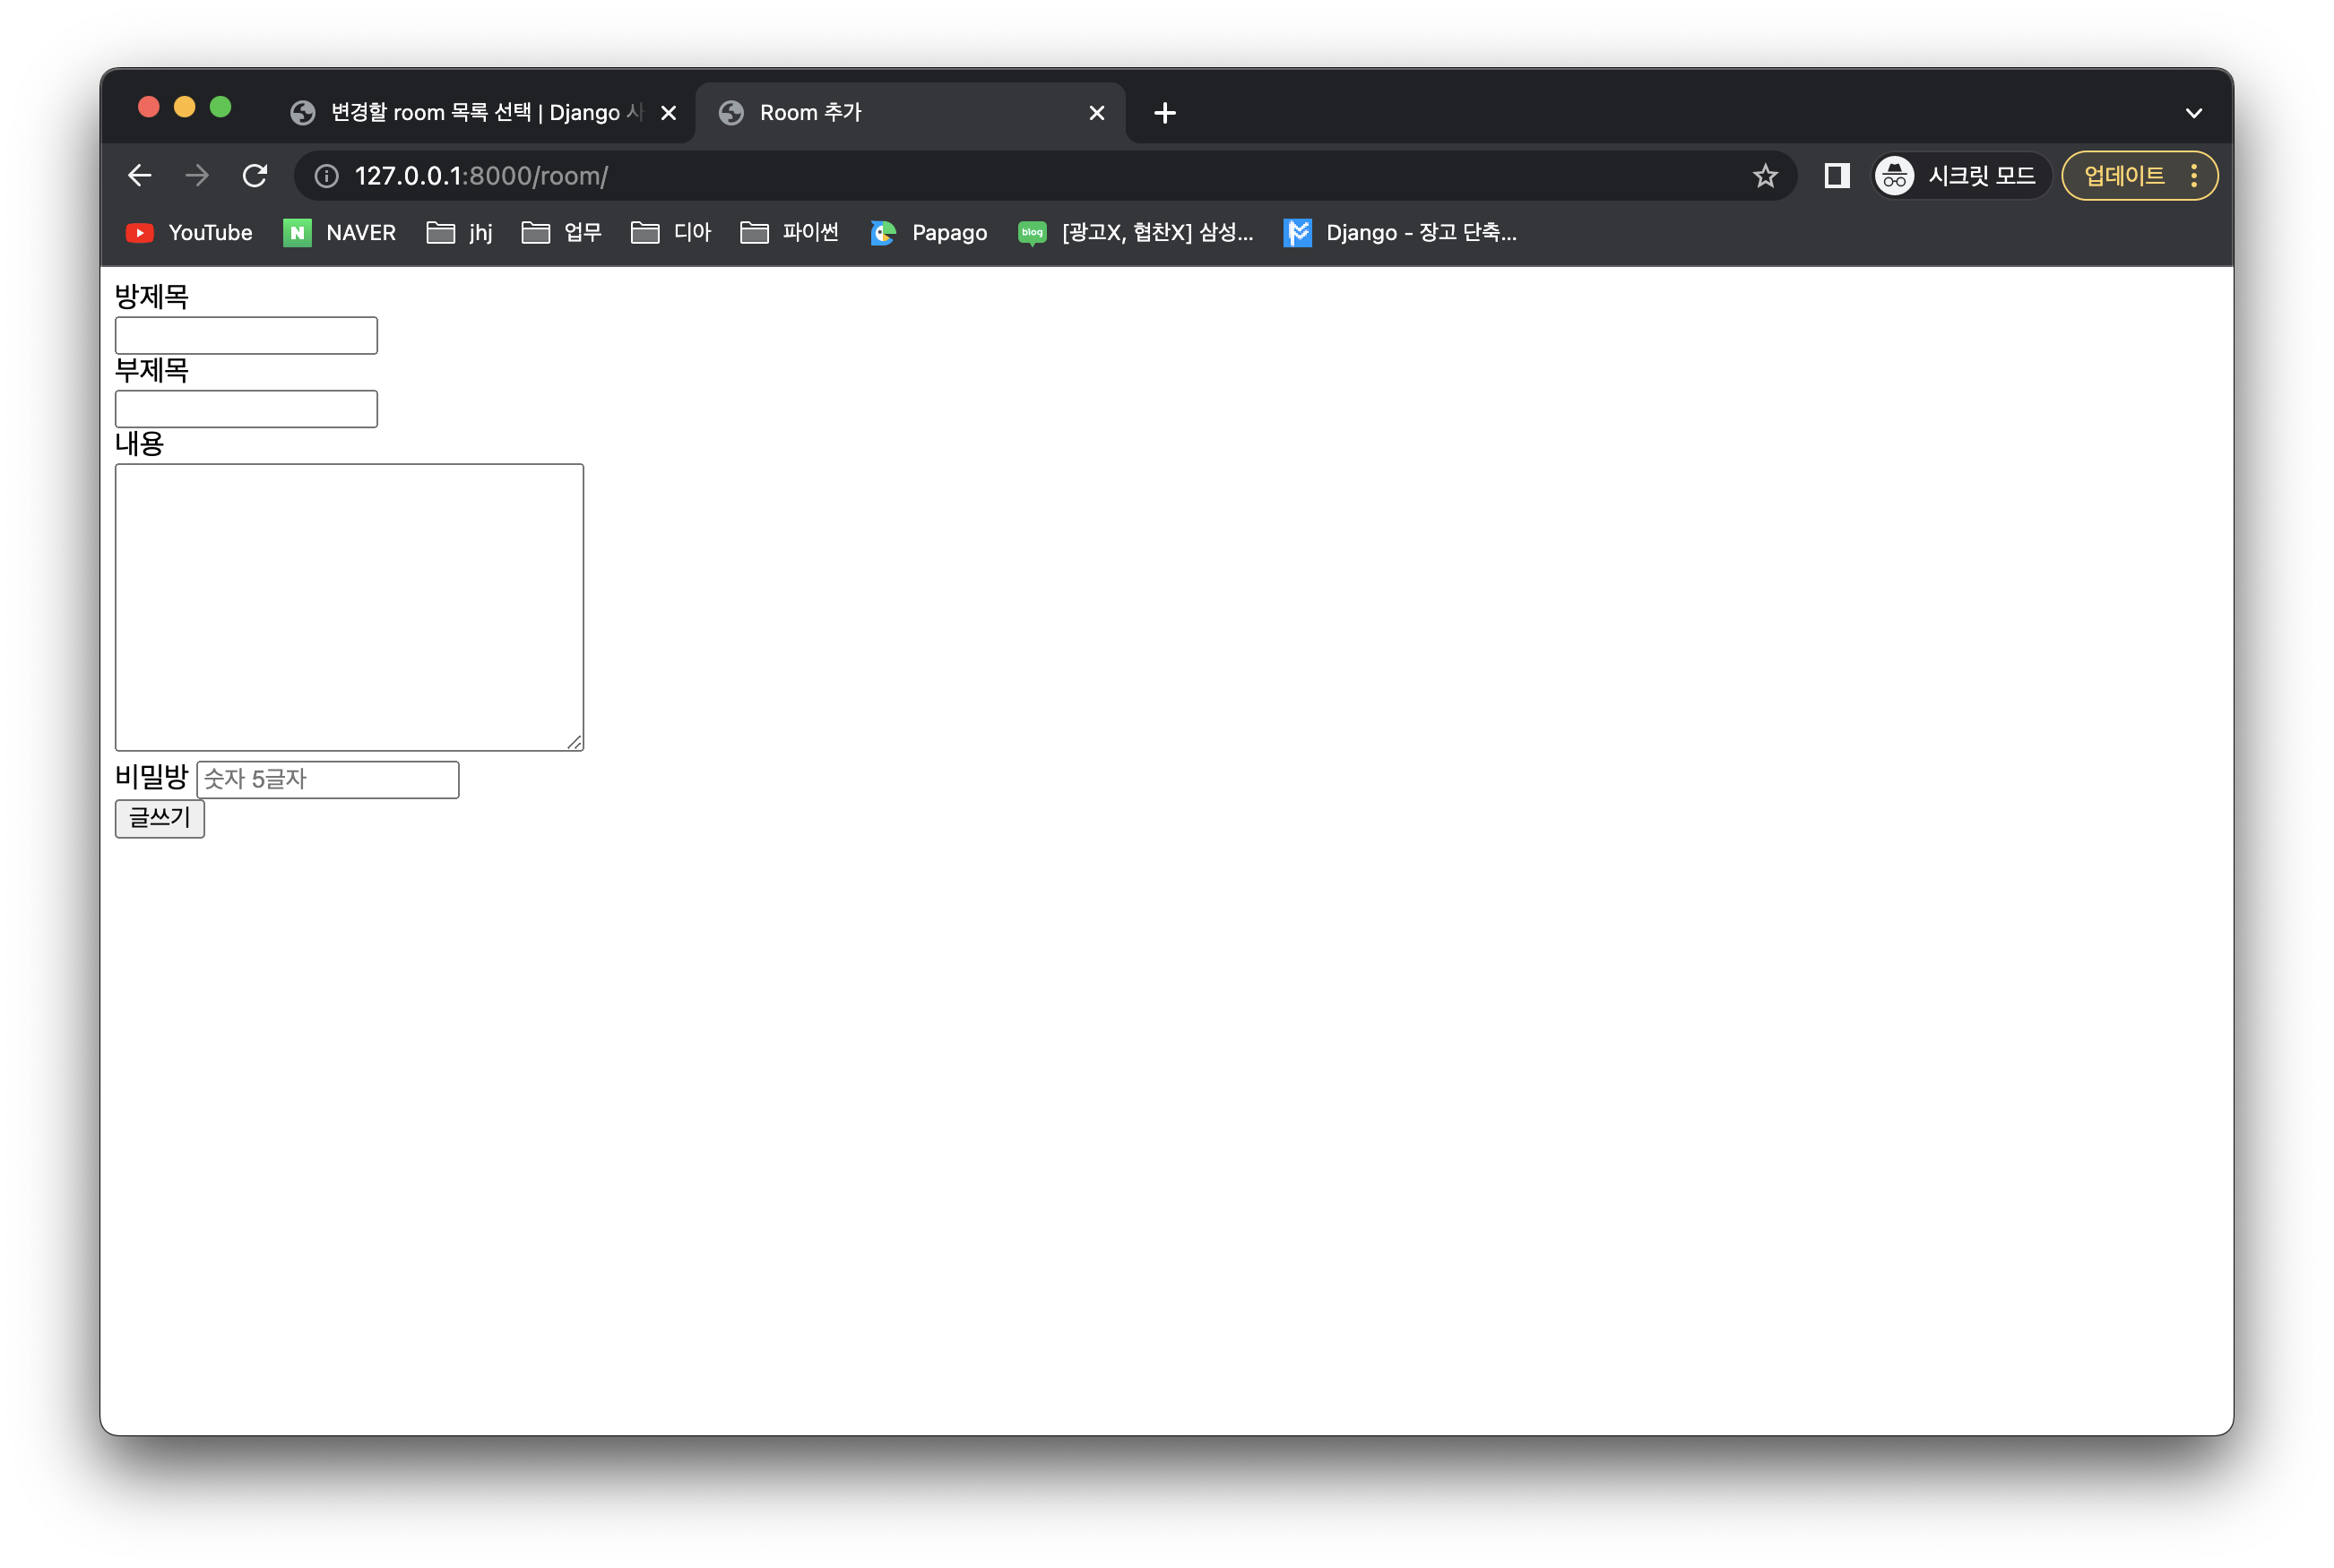Open the YouTube bookmark
Screen dimensions: 2334x1568
[189, 233]
